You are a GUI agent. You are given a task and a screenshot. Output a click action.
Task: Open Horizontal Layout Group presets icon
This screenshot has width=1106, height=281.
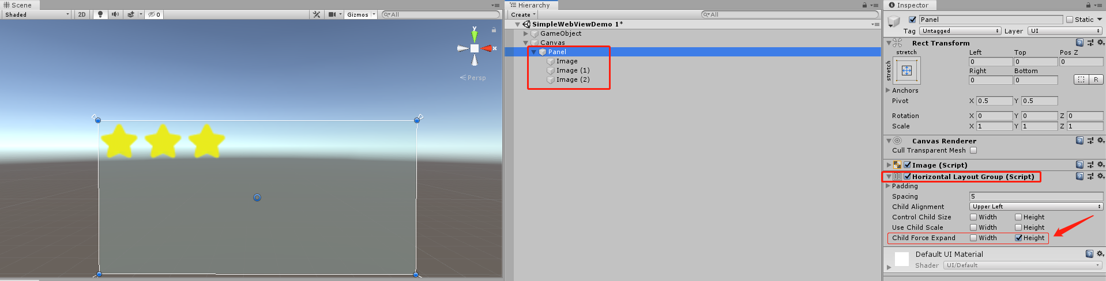coord(1090,176)
